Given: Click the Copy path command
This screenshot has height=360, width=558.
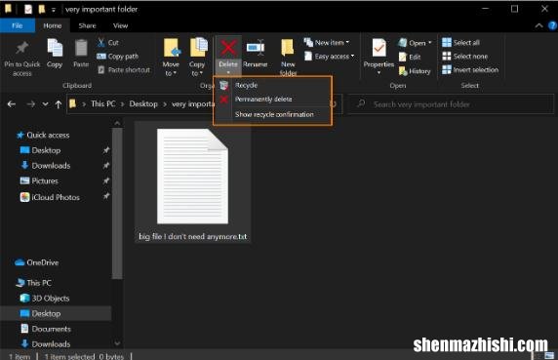Looking at the screenshot, I should pos(117,57).
